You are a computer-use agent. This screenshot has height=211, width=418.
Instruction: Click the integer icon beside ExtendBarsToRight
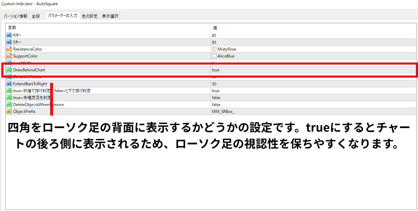[x=9, y=84]
